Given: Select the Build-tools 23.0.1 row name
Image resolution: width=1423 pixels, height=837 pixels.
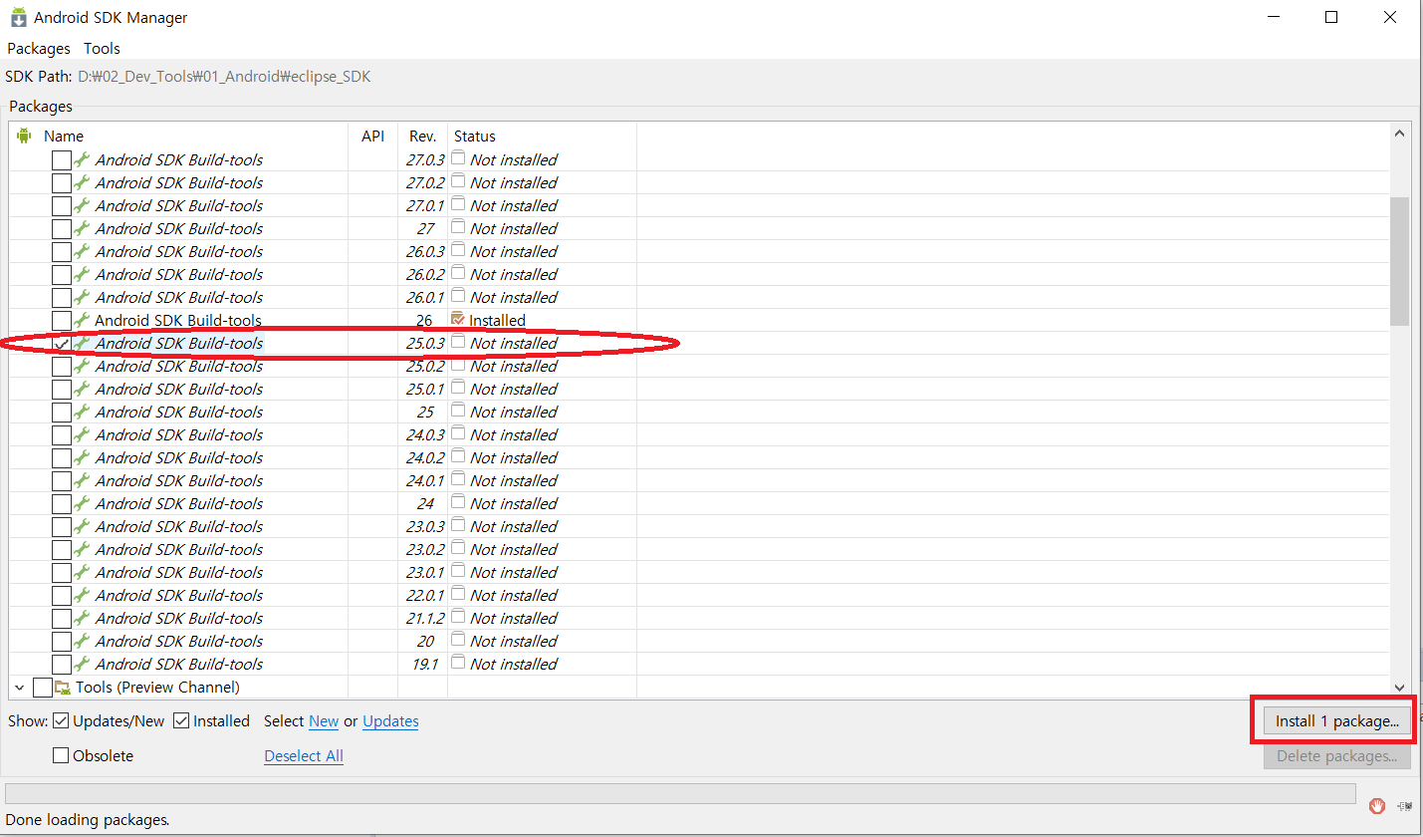Looking at the screenshot, I should [178, 572].
